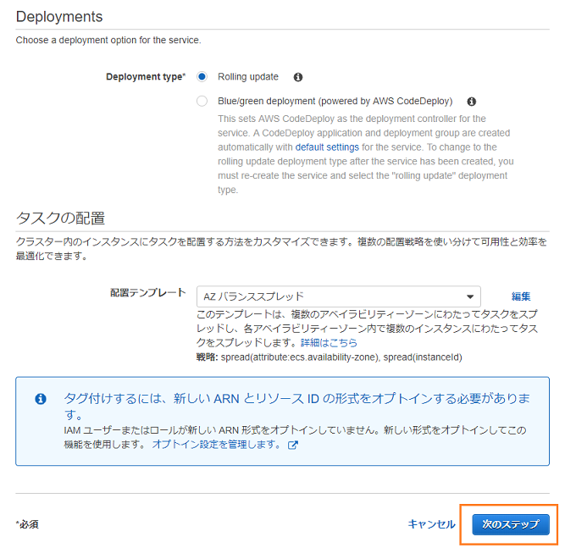
Task: Click the キャンセル link
Action: click(432, 524)
